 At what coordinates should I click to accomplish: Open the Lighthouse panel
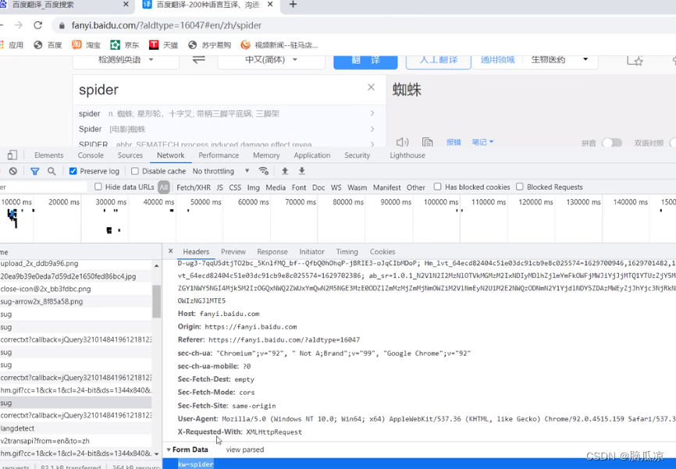[x=407, y=155]
